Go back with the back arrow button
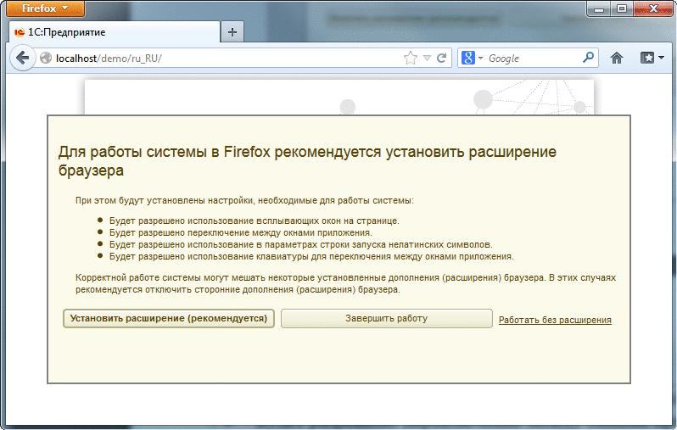Screen dimensions: 677x430 tap(22, 58)
